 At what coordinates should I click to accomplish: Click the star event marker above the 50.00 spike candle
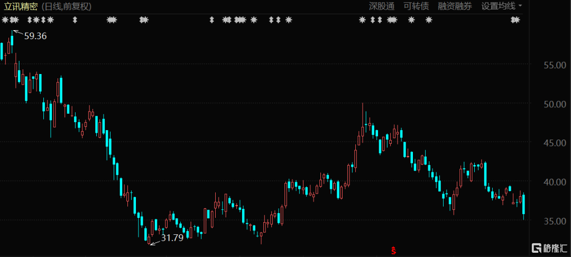point(362,20)
